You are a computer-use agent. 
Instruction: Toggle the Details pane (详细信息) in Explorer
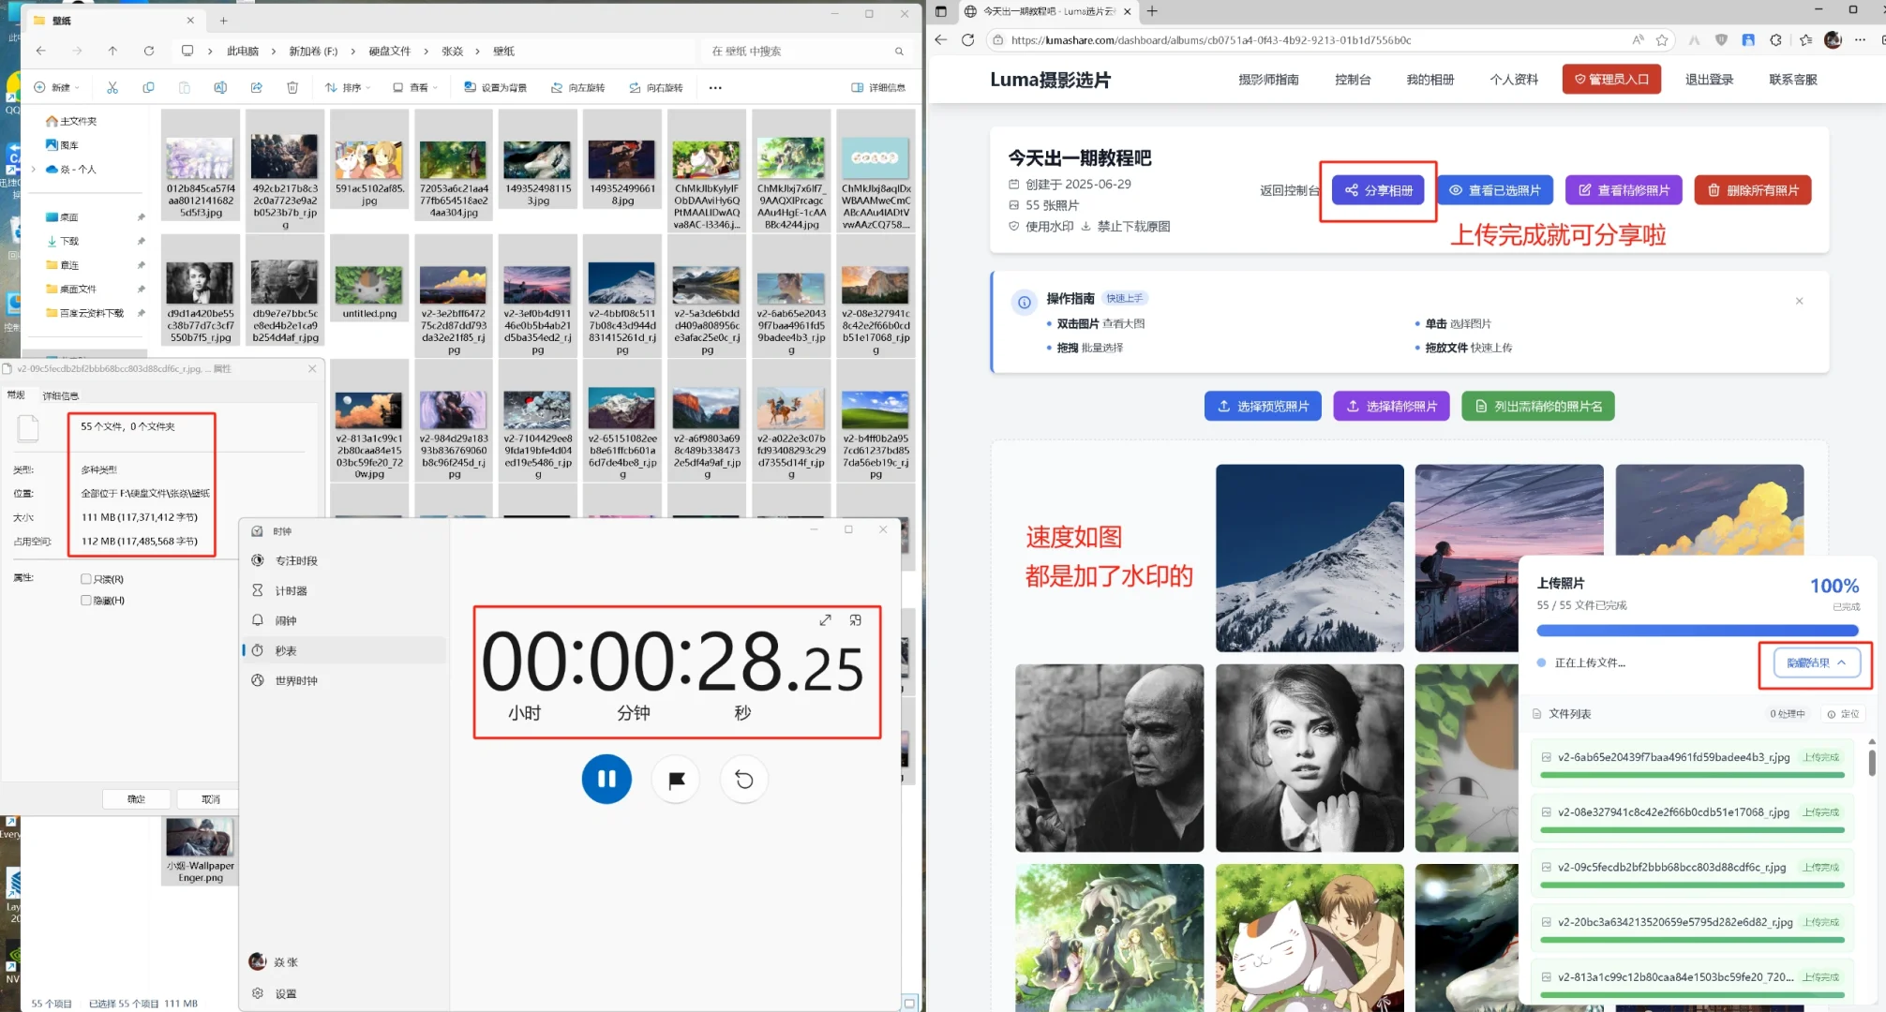pos(878,87)
